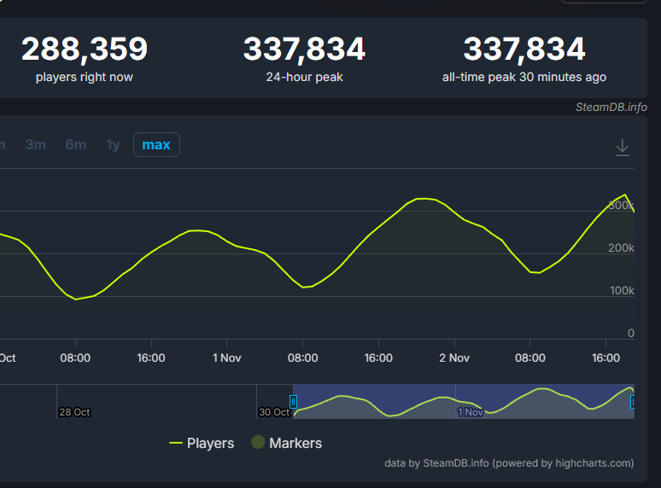Click the right navigator range handle
This screenshot has width=661, height=488.
point(633,402)
